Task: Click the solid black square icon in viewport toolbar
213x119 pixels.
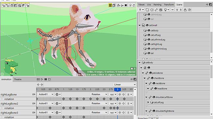Action: click(126, 5)
